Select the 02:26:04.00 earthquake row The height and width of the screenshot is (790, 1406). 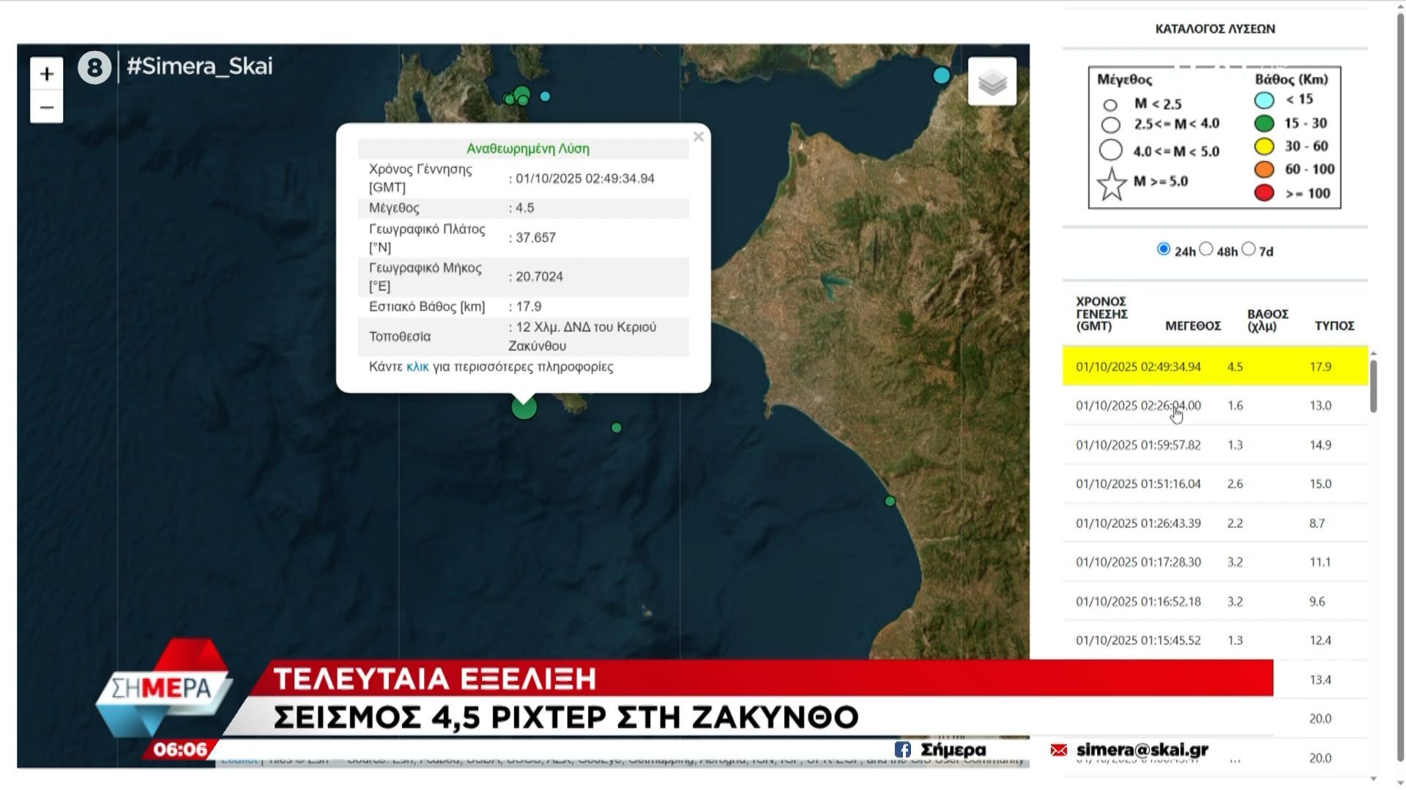[x=1214, y=406]
